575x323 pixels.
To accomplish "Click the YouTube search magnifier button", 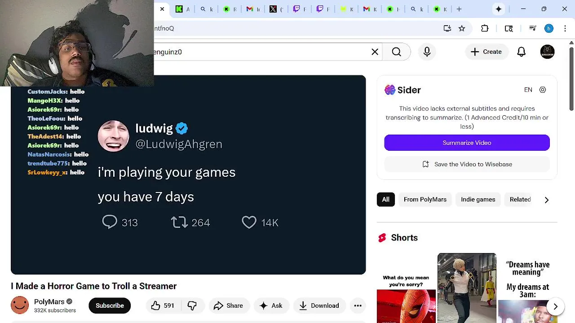I will click(x=396, y=52).
